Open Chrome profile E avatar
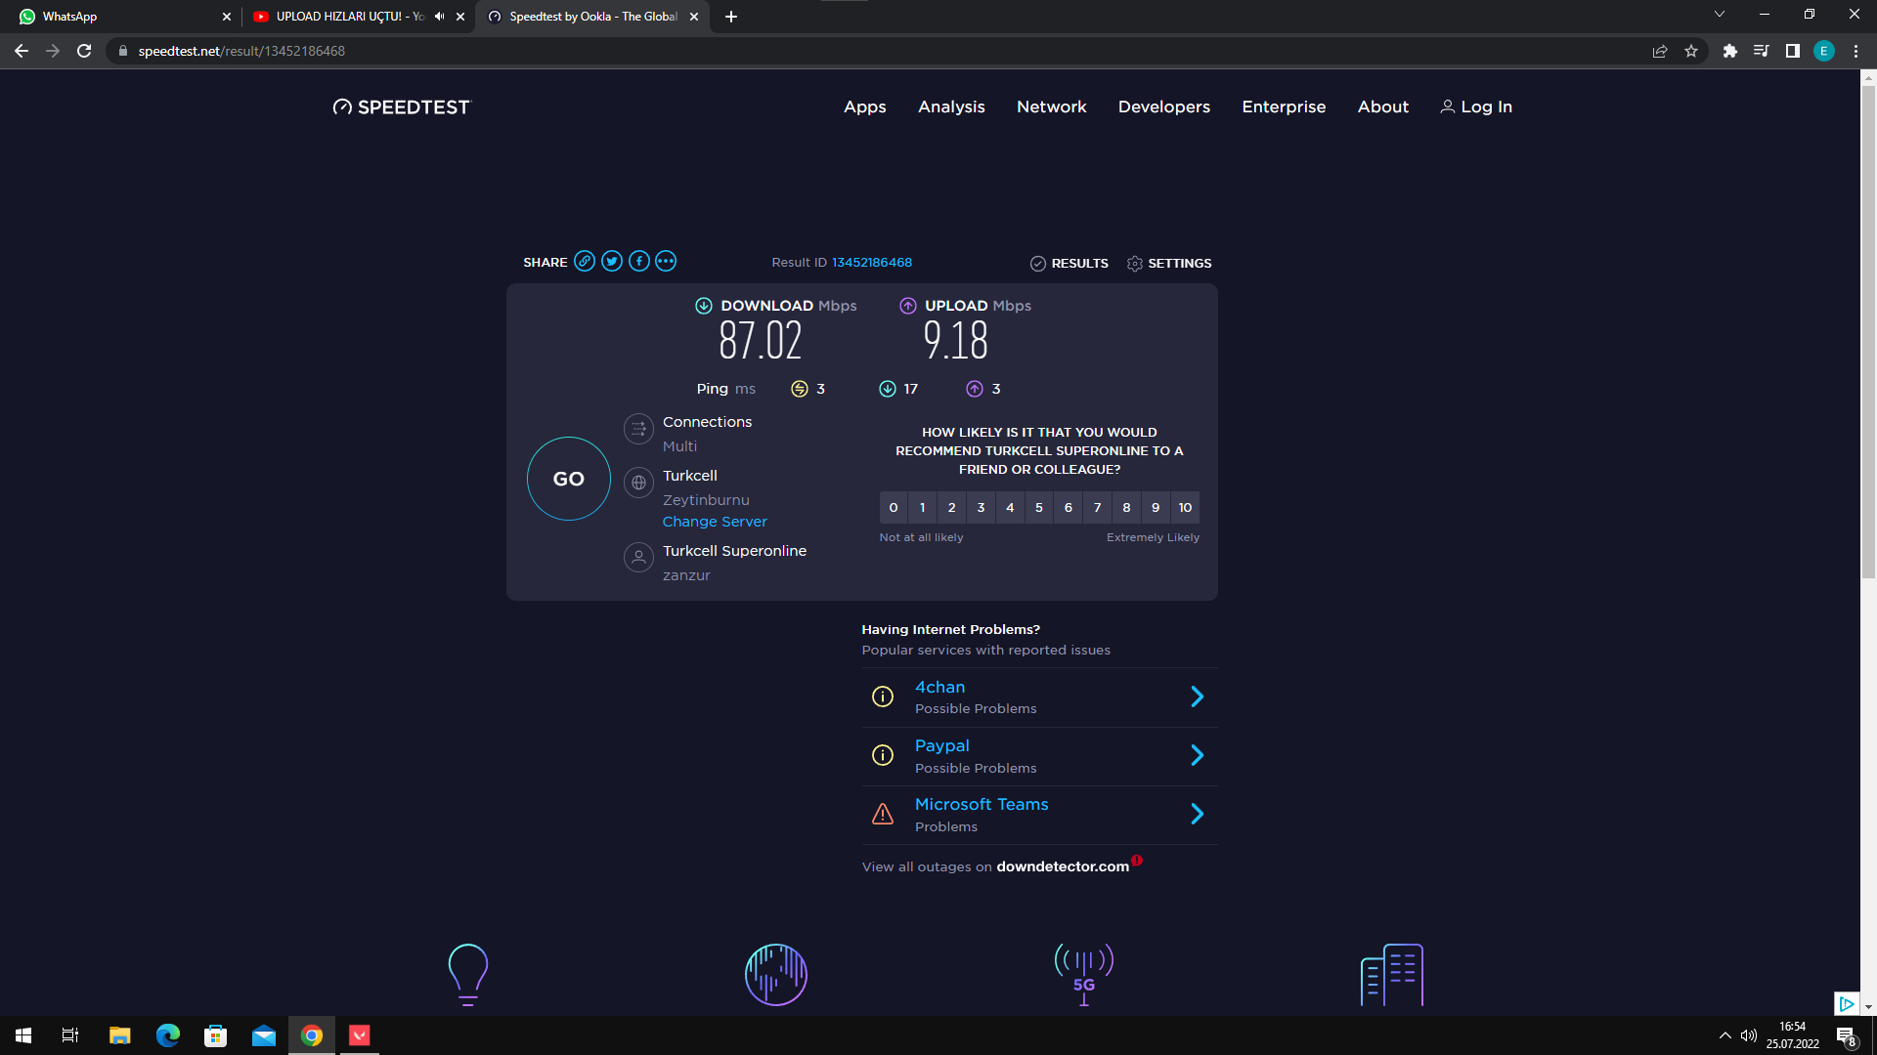1877x1055 pixels. point(1824,51)
